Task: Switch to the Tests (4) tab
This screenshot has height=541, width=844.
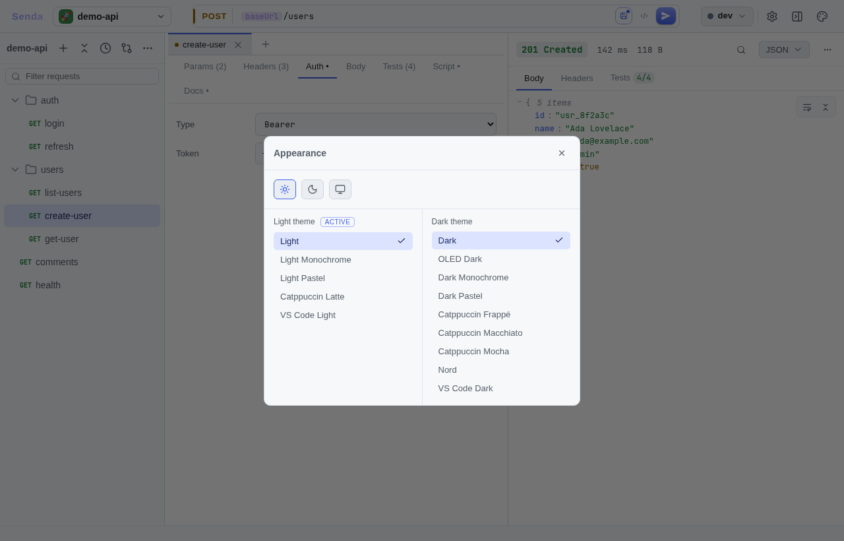Action: click(399, 66)
